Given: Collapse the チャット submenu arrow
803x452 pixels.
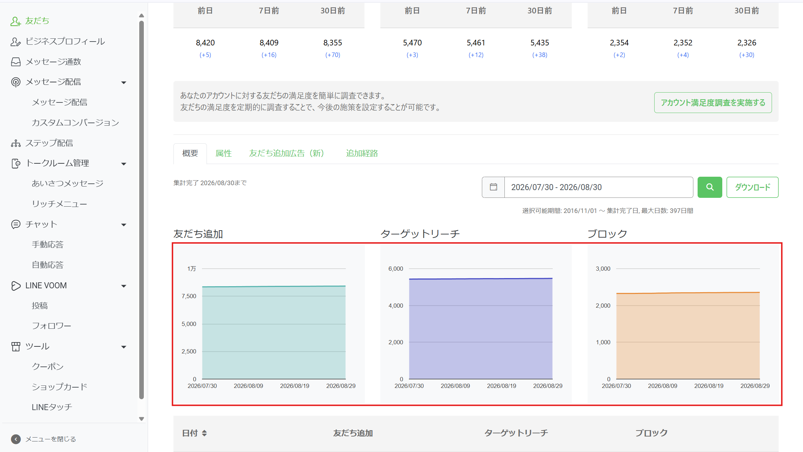Looking at the screenshot, I should (124, 225).
